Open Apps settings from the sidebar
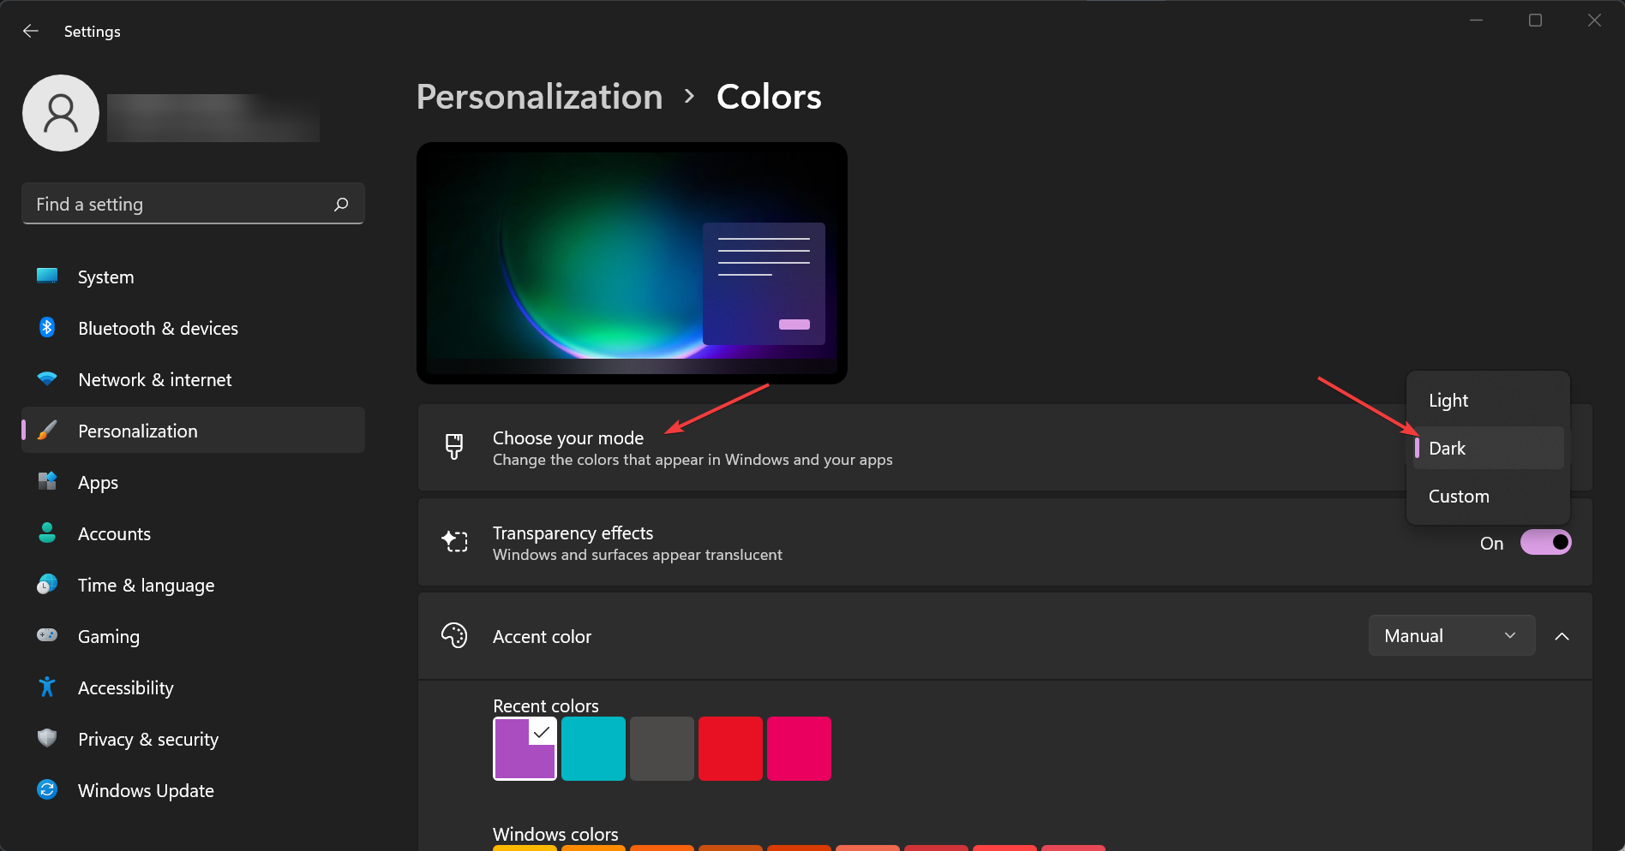 [x=98, y=482]
